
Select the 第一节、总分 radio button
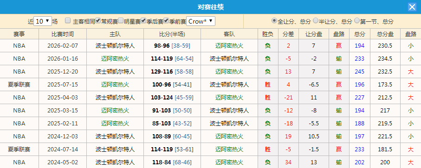tap(357, 21)
